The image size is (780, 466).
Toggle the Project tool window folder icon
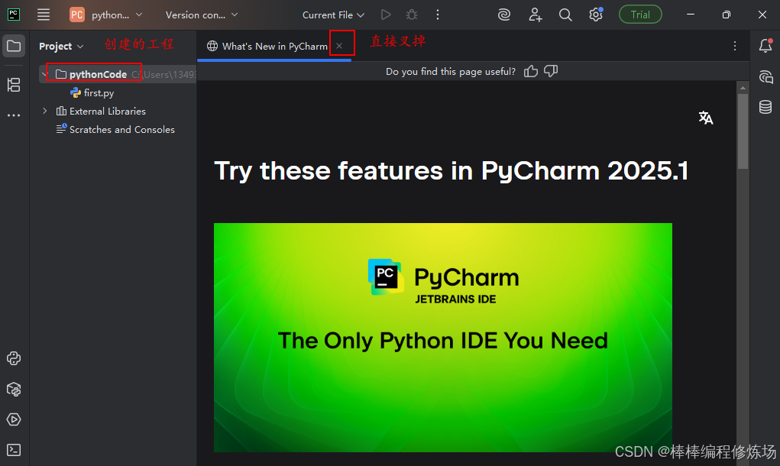(x=14, y=47)
